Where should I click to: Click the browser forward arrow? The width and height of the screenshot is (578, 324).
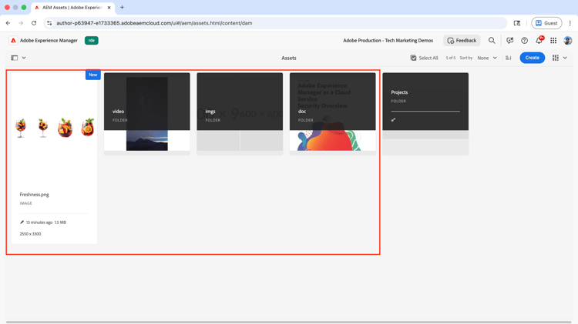[x=21, y=23]
